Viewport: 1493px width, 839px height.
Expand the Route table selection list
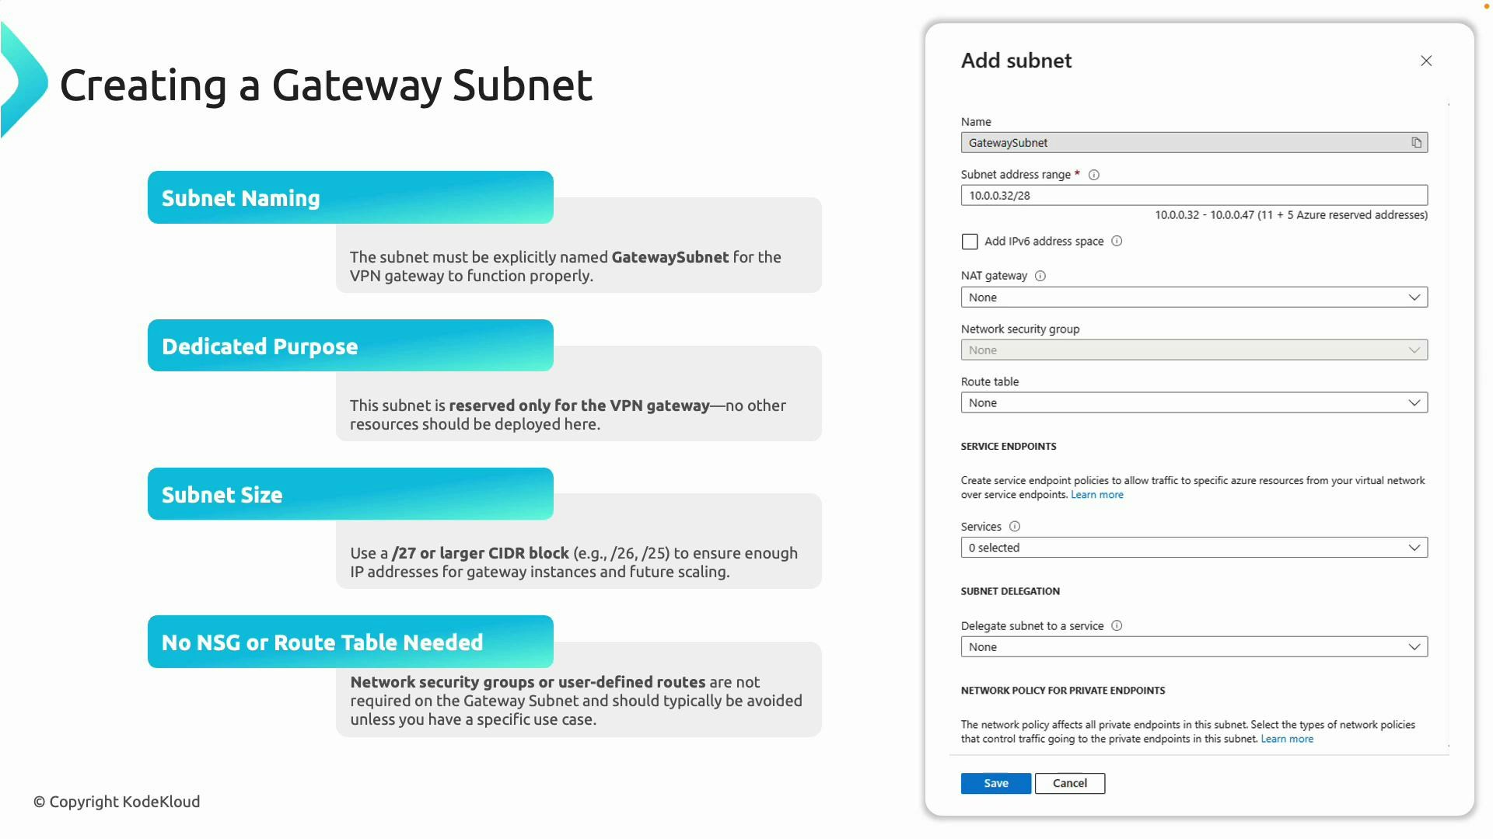1194,402
